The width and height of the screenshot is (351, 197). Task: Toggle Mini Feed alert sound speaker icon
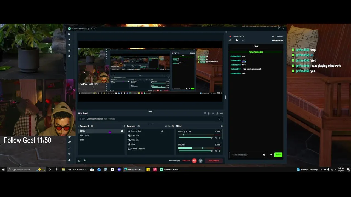(x=222, y=114)
